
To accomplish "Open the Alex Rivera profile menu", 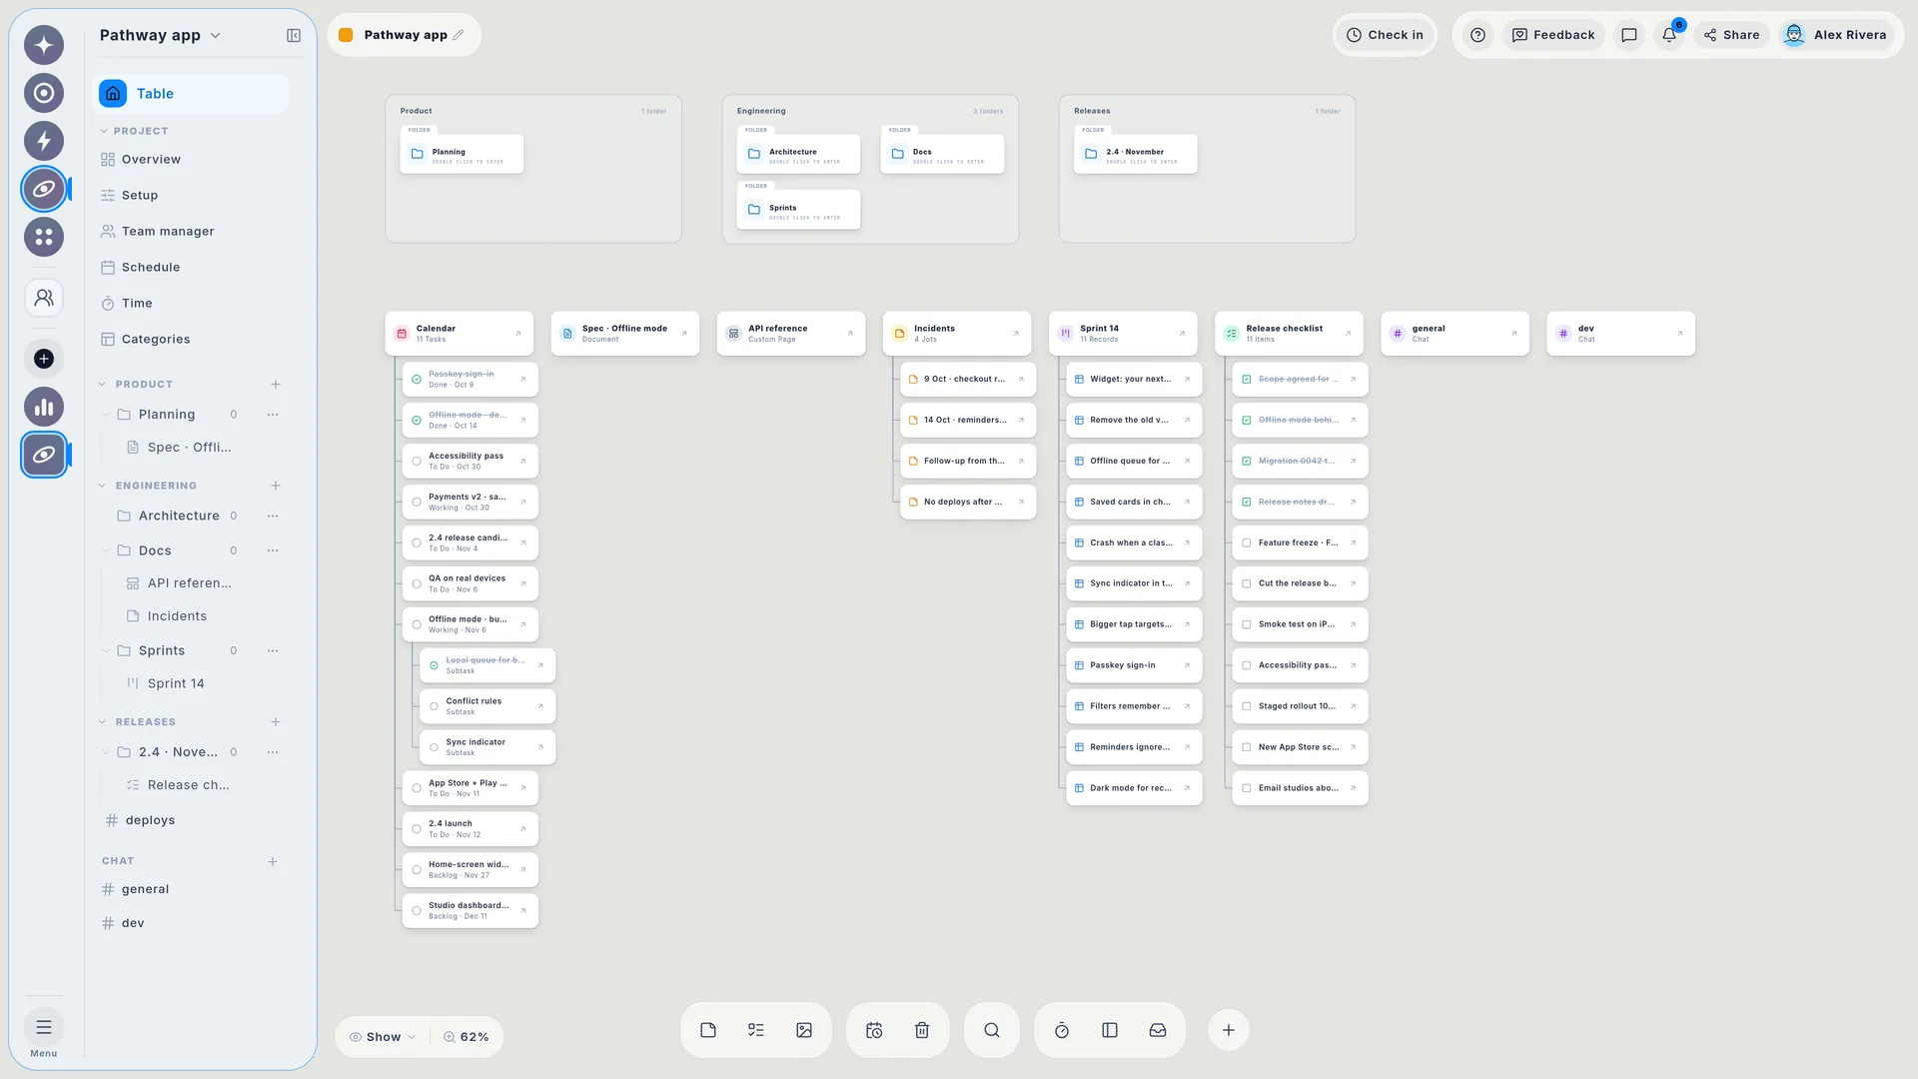I will click(x=1836, y=35).
